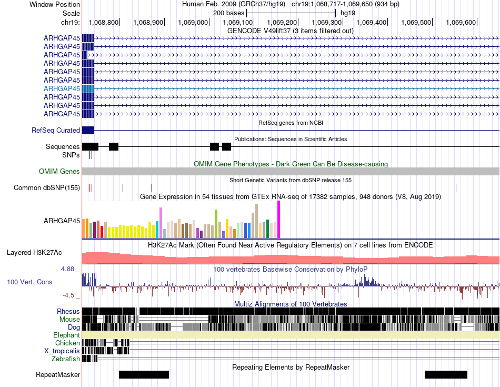This screenshot has height=387, width=500.
Task: Click the RefSeq Curated exon block
Action: click(x=88, y=130)
